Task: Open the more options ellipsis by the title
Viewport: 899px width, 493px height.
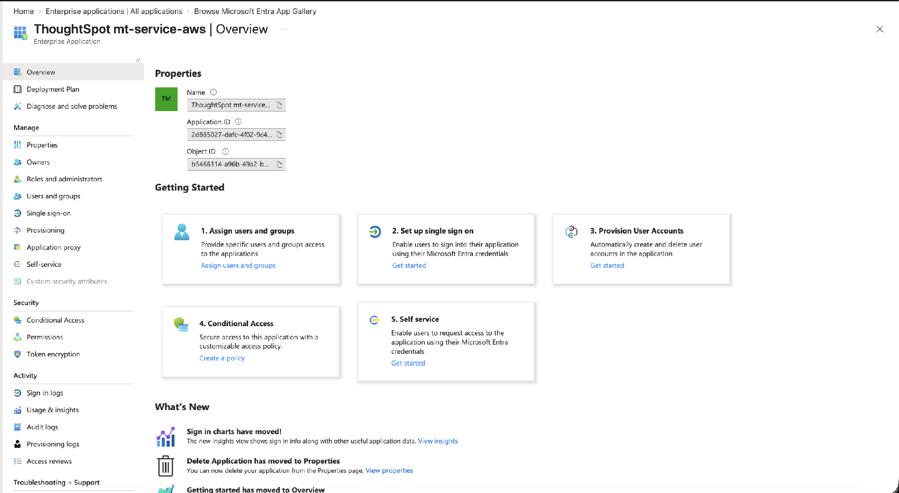Action: tap(285, 29)
